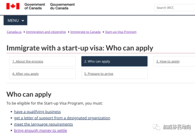Select the '1. About the process' tab
This screenshot has height=135, width=195.
(x=42, y=61)
